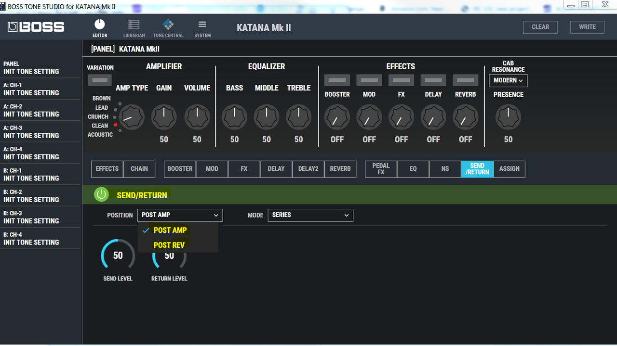Image resolution: width=617 pixels, height=346 pixels.
Task: Open the Position dropdown
Action: (180, 215)
